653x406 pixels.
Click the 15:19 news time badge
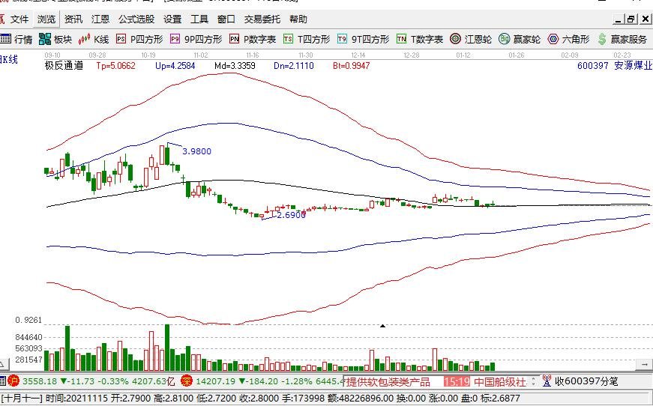click(457, 382)
